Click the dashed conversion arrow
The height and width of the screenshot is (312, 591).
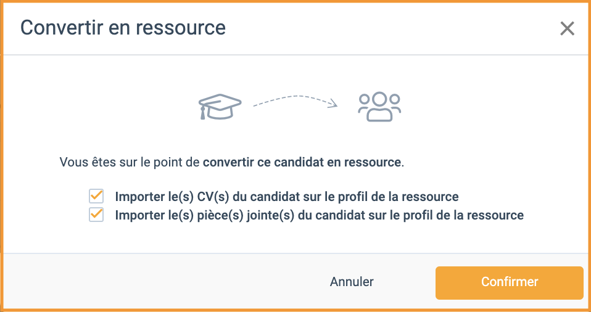[295, 101]
